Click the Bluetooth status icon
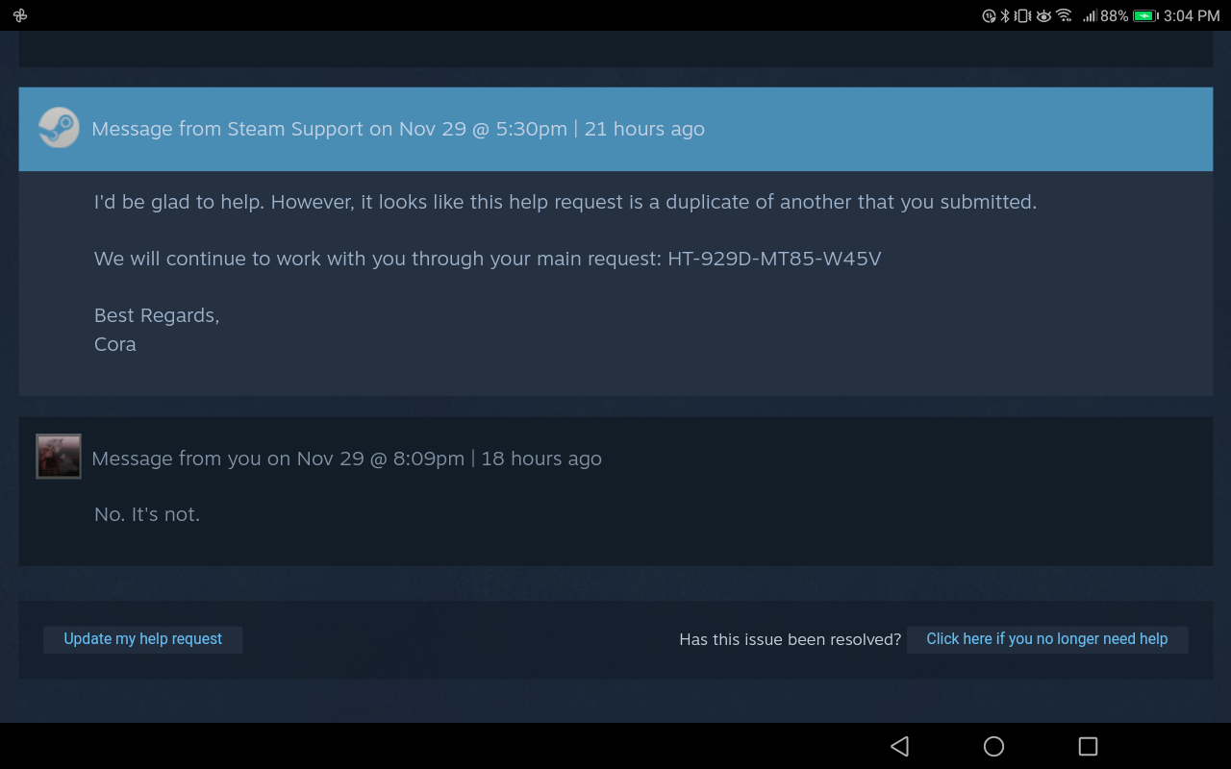This screenshot has height=769, width=1231. [1005, 15]
